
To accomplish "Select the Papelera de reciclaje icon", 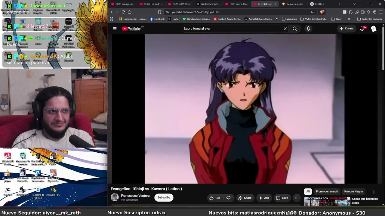I will (x=38, y=193).
